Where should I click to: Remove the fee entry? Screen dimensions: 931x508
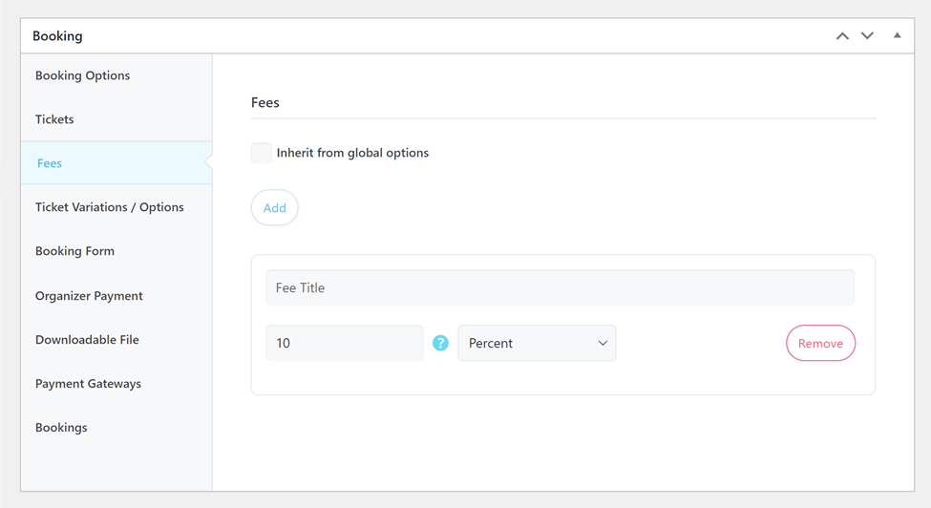point(820,344)
